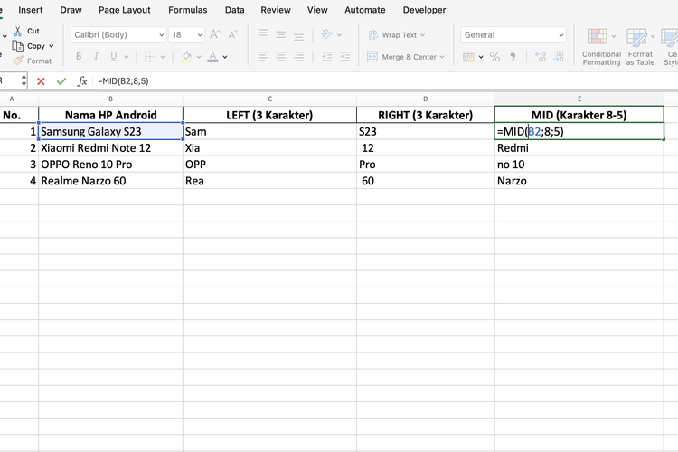The image size is (678, 452).
Task: Open the Formulas tab
Action: click(x=188, y=10)
